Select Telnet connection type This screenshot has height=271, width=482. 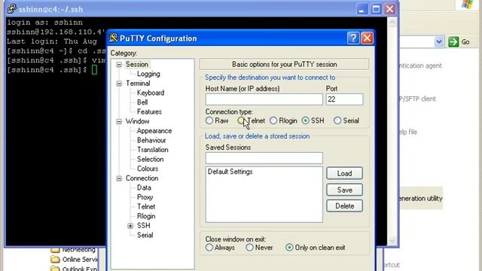click(x=241, y=120)
